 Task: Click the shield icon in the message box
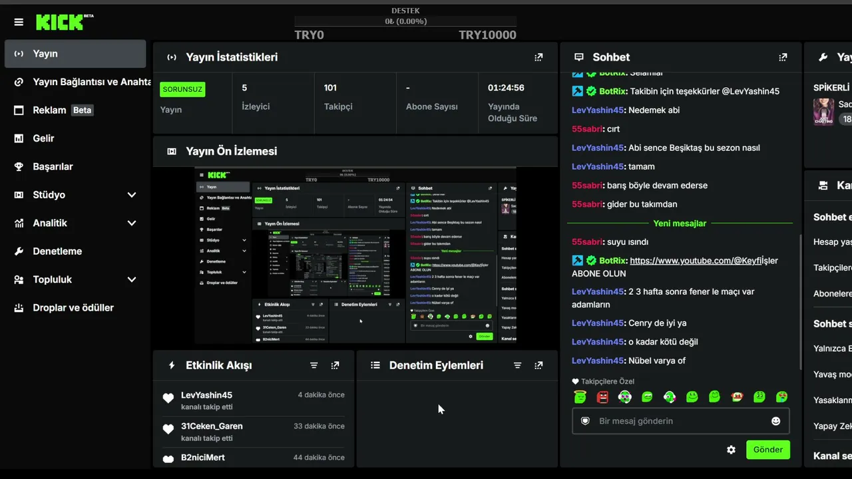click(x=585, y=421)
